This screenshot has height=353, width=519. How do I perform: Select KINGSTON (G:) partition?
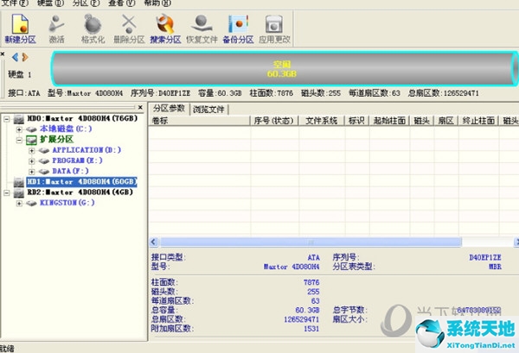(67, 203)
